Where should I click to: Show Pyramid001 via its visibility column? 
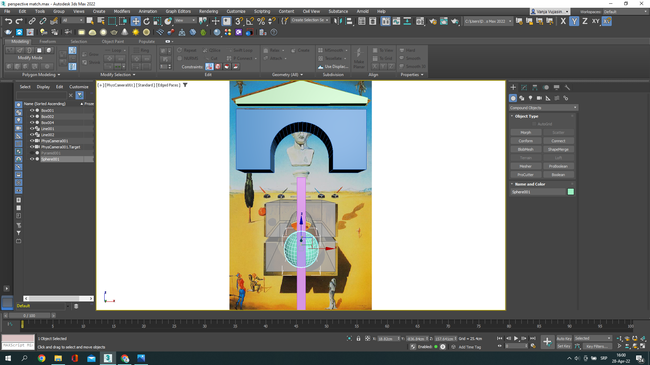point(32,153)
